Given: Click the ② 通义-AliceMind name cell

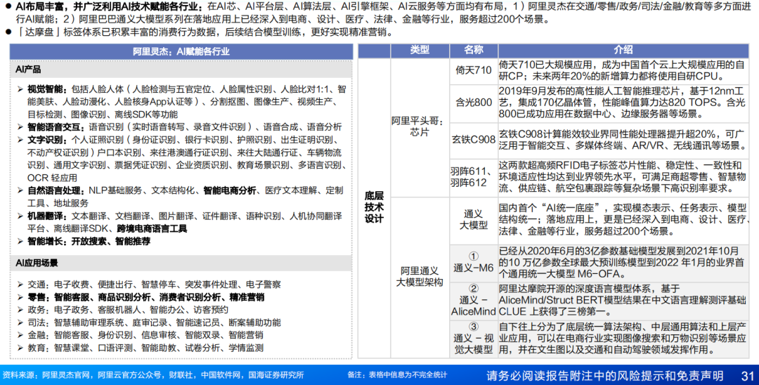Looking at the screenshot, I should tap(474, 301).
